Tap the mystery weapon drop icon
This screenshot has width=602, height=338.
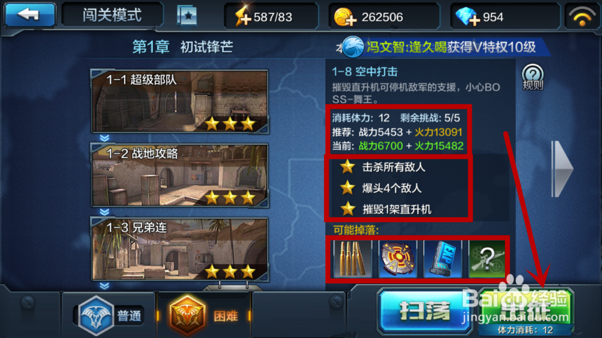click(x=487, y=259)
